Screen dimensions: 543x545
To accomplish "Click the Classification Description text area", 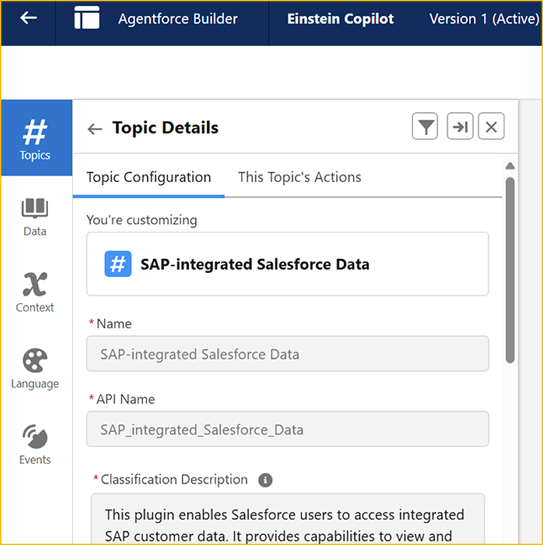I will [287, 522].
